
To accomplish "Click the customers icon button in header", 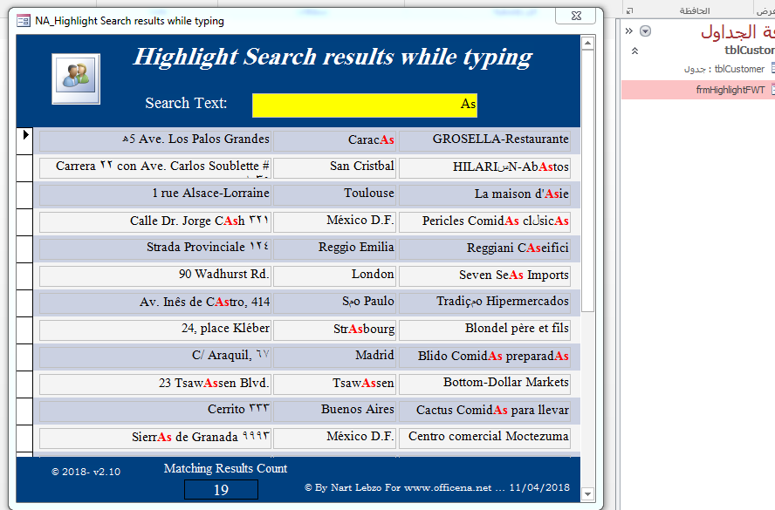I will click(76, 76).
